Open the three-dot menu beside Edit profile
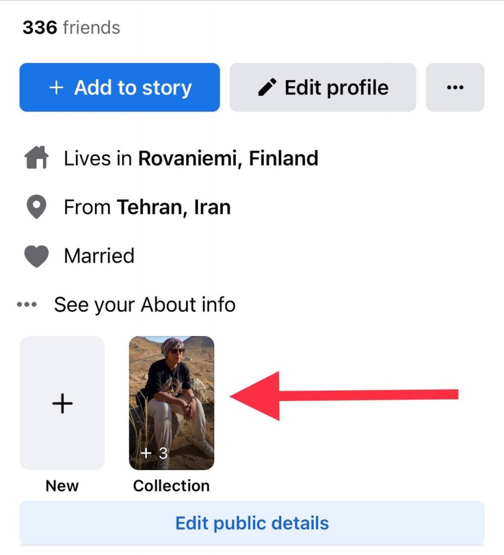Viewport: 504px width, 555px height. click(x=455, y=87)
